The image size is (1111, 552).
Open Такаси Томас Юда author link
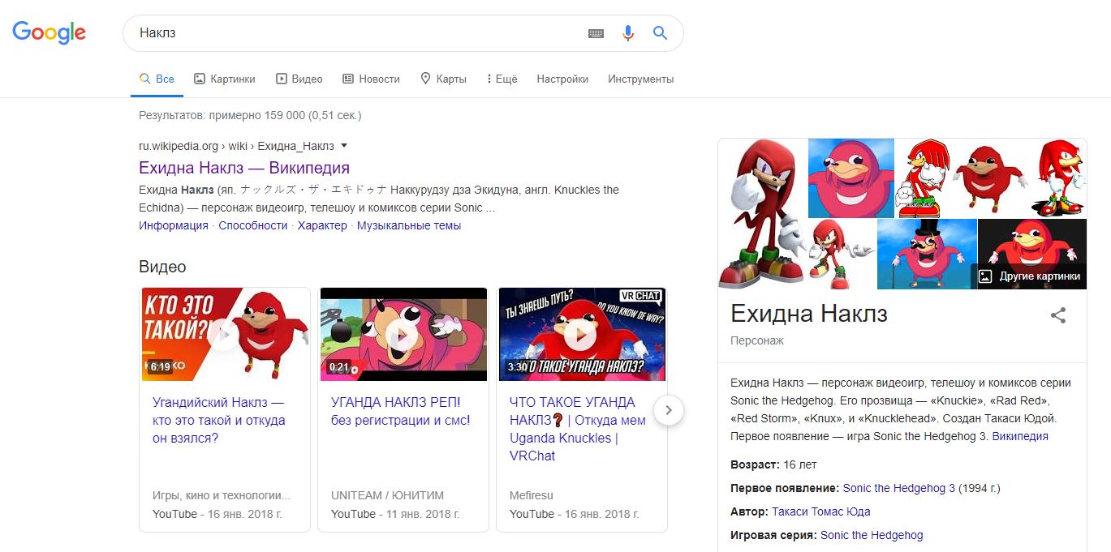point(821,511)
